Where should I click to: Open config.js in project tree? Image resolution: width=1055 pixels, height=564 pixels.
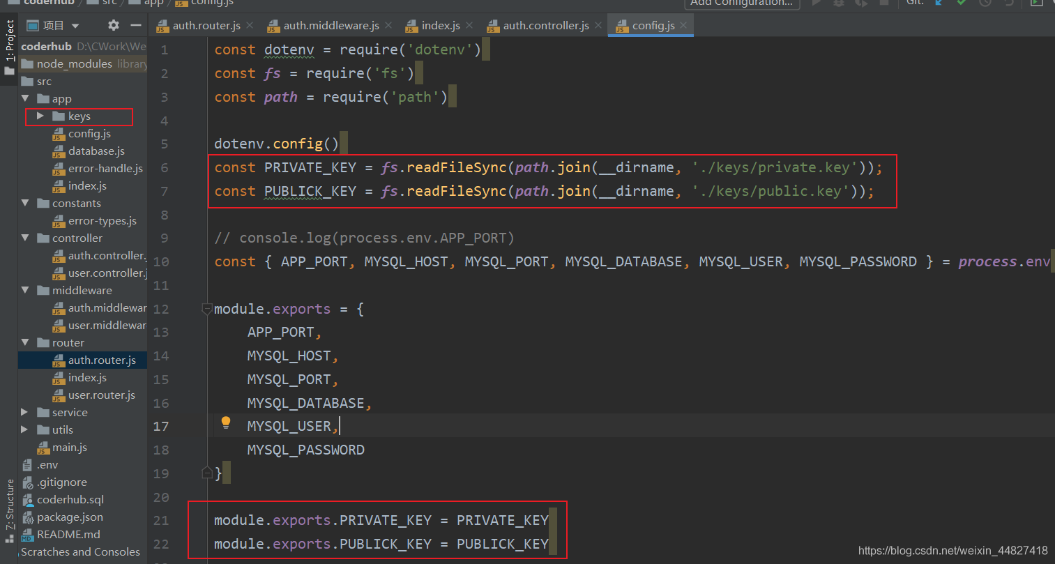point(89,133)
